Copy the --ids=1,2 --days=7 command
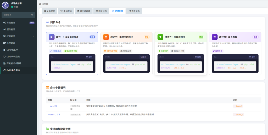The image size is (268, 135). pyautogui.click(x=252, y=57)
